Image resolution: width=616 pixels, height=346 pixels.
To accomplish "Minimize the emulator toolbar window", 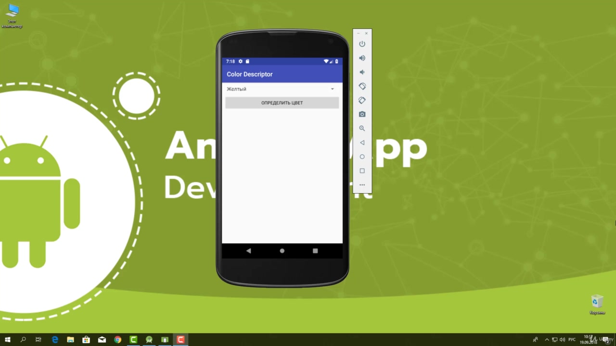I will (x=358, y=33).
